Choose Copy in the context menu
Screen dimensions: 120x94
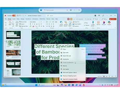pos(73,49)
